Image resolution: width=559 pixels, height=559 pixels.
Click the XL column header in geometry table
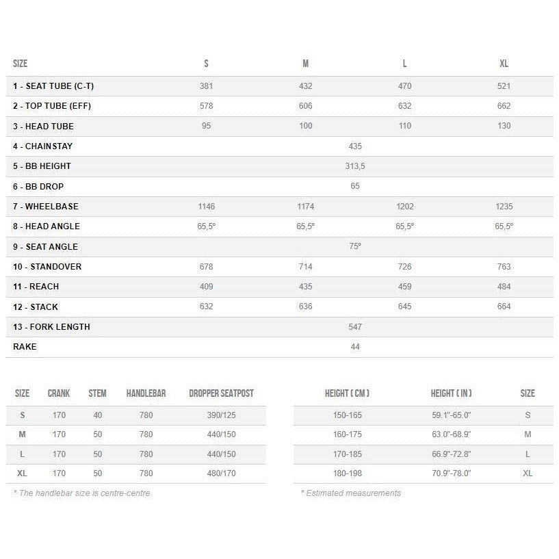click(504, 64)
